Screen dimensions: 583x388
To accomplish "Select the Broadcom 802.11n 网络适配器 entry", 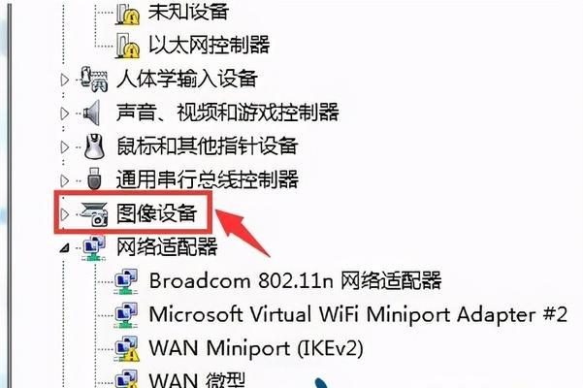I will pos(295,280).
